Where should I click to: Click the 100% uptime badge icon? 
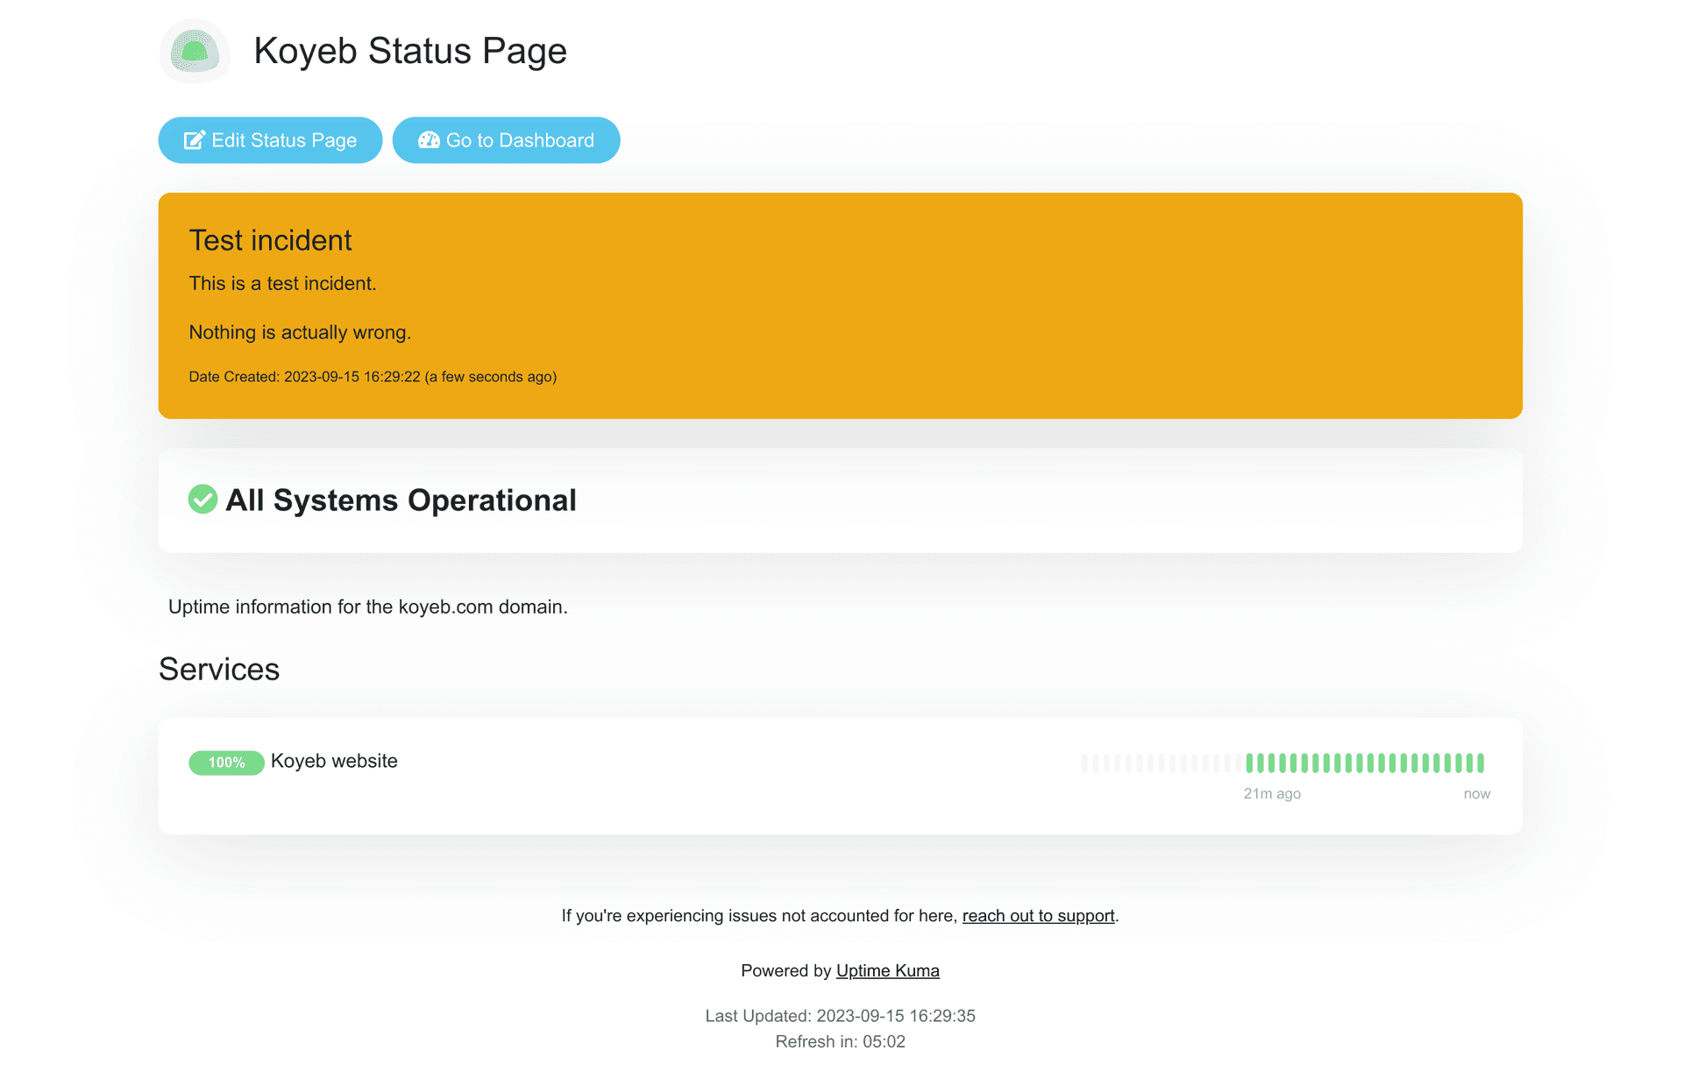224,761
